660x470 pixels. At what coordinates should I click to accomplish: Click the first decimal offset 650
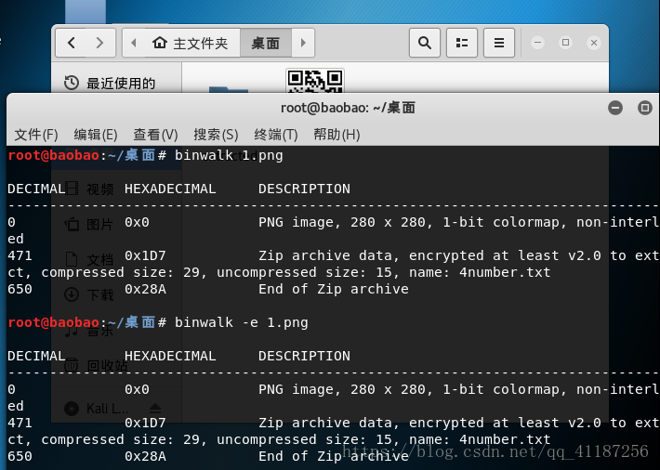[x=20, y=289]
